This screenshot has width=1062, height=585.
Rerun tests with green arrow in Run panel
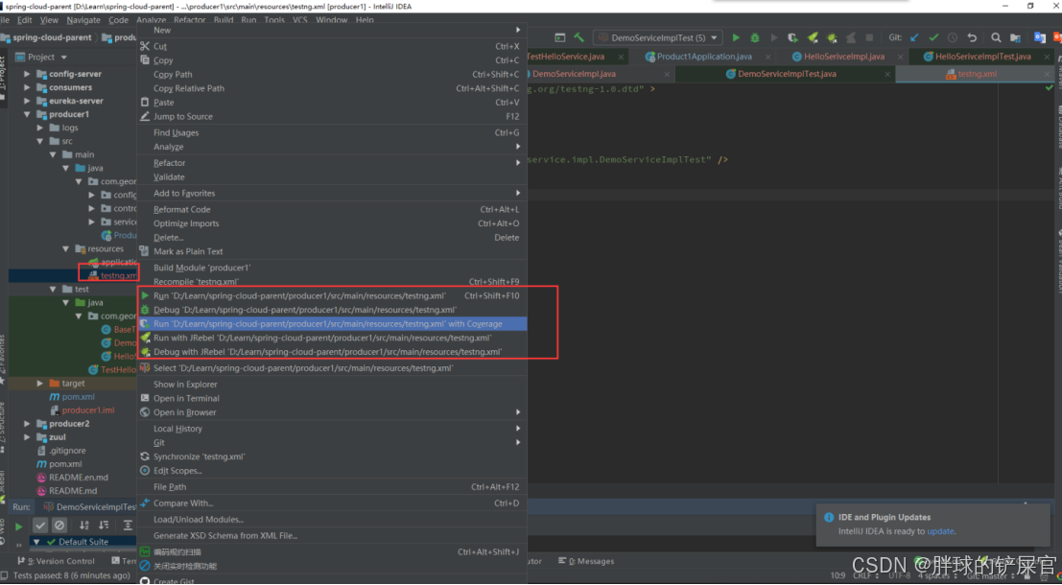(19, 526)
